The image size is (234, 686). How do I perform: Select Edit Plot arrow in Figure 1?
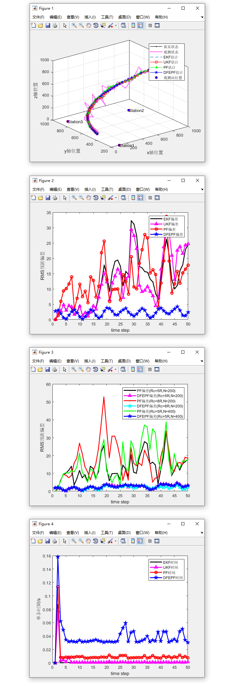click(65, 25)
